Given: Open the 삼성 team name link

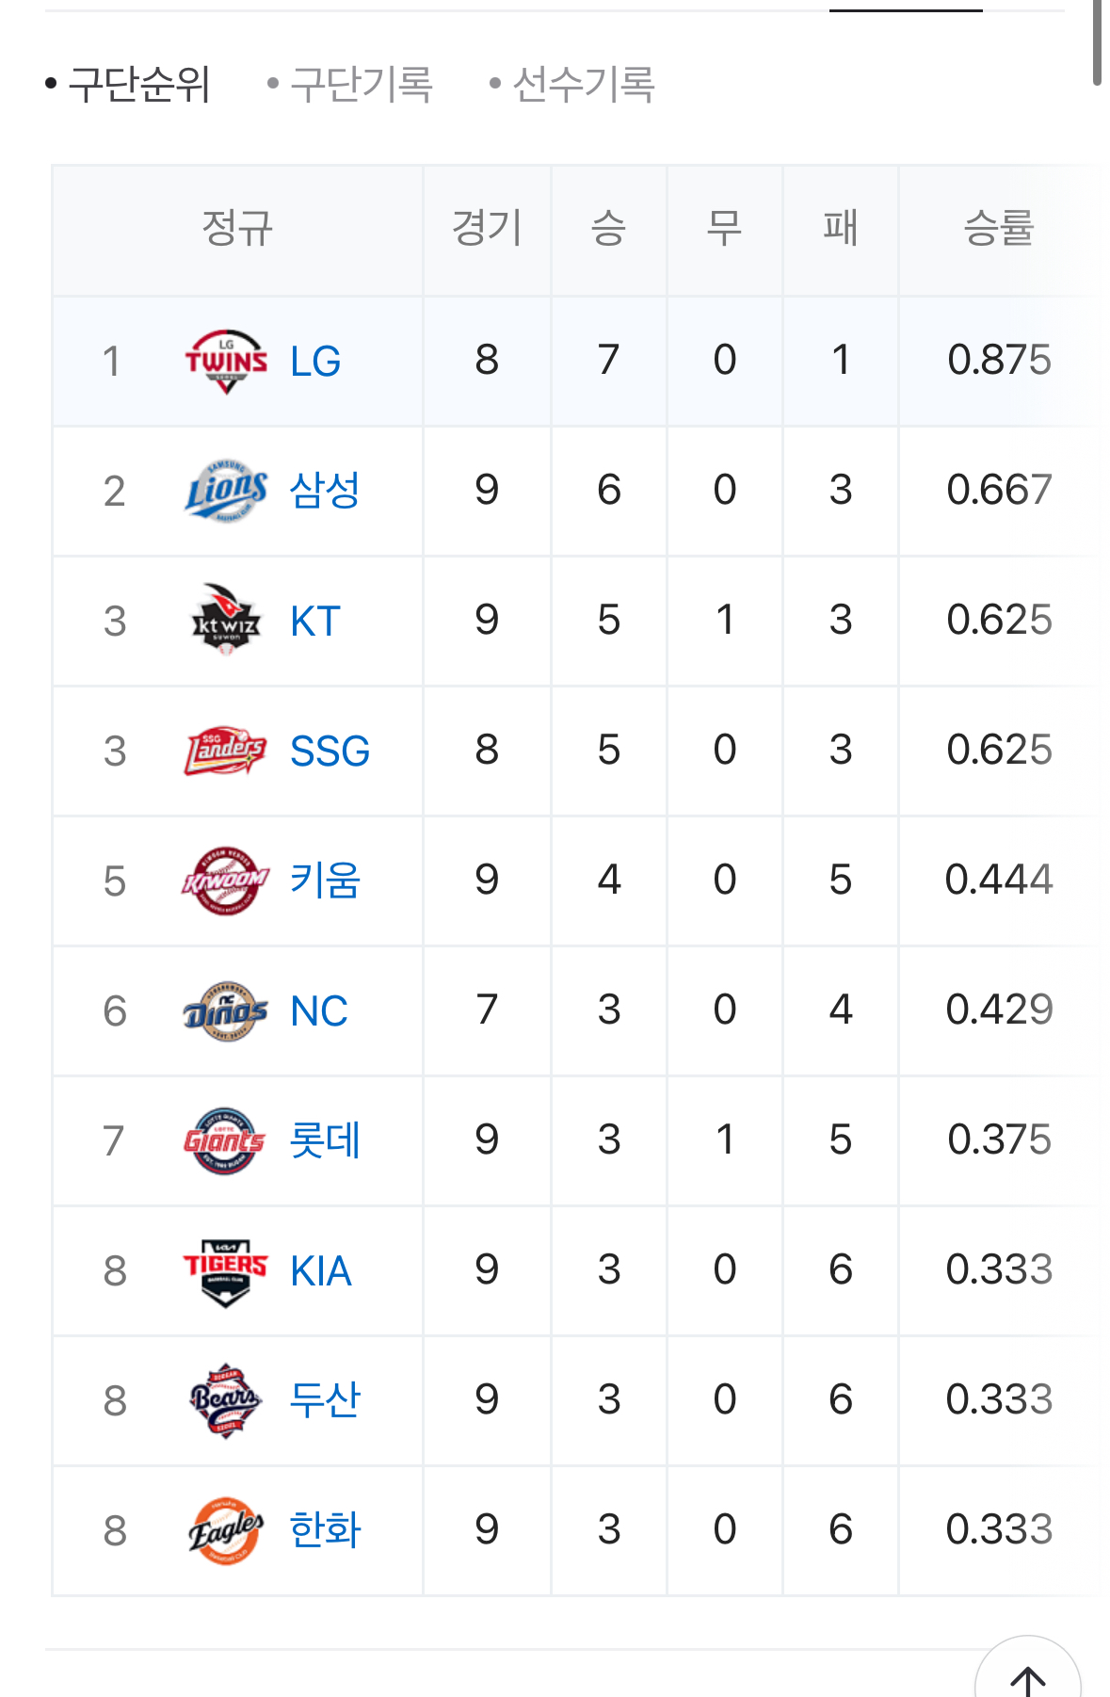Looking at the screenshot, I should pos(325,491).
